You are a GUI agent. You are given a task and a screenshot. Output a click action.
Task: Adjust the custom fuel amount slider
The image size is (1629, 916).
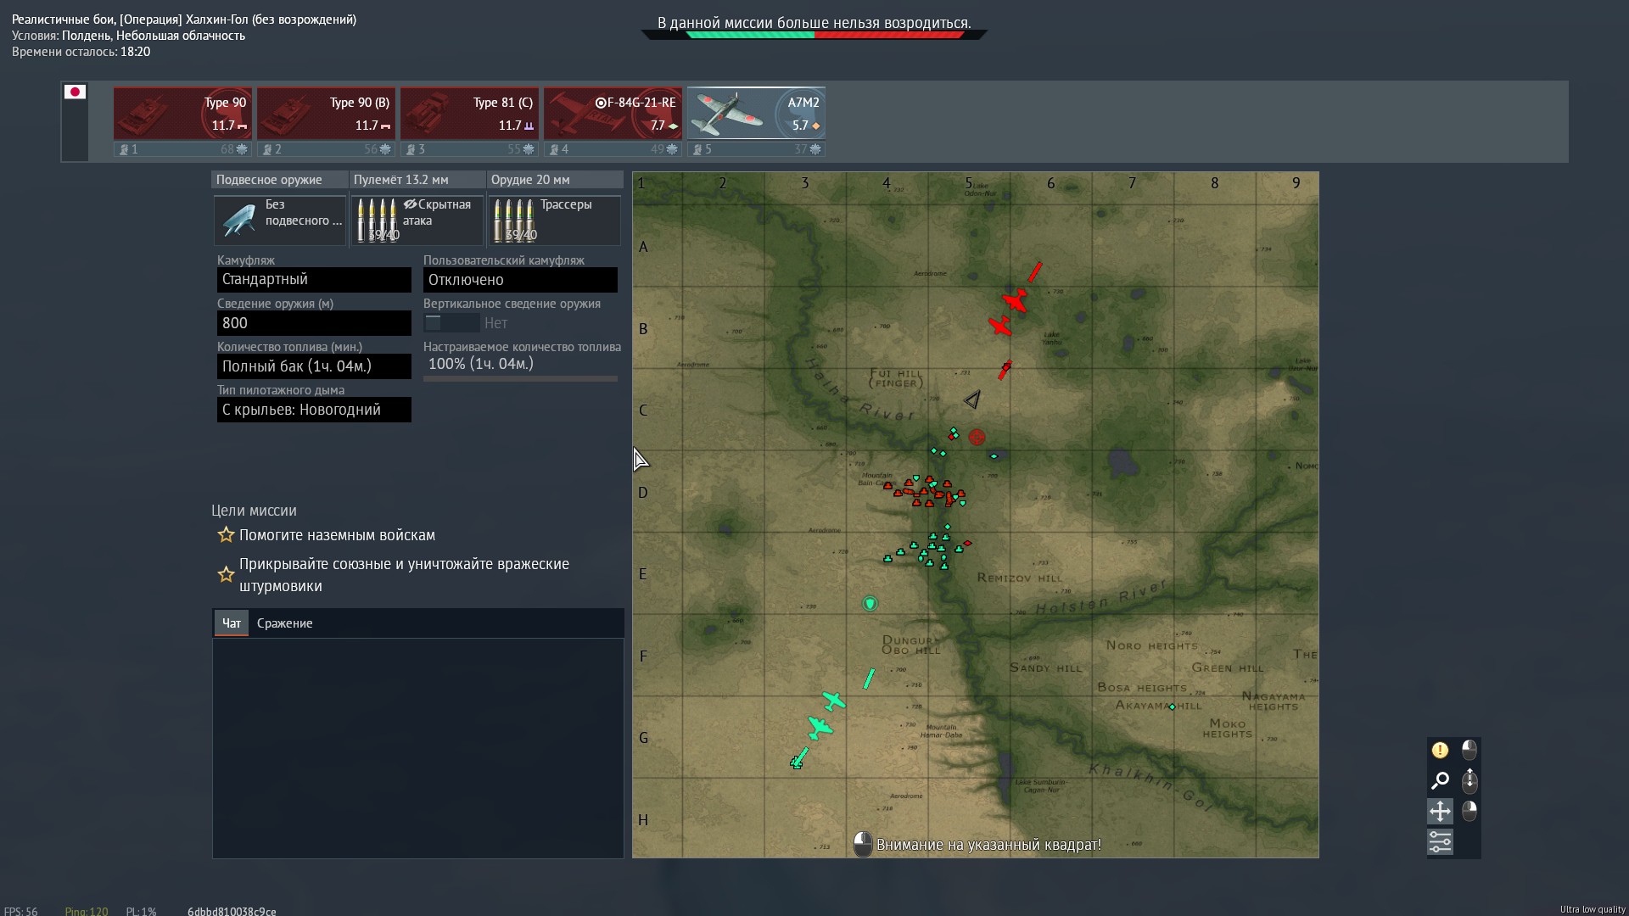(x=520, y=378)
